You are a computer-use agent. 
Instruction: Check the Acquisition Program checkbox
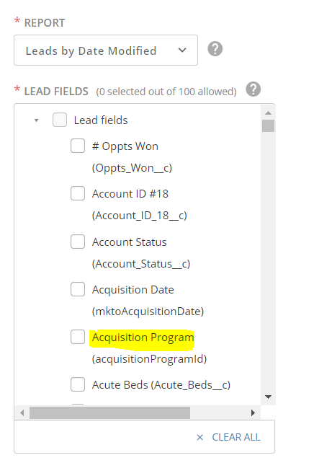(x=78, y=337)
